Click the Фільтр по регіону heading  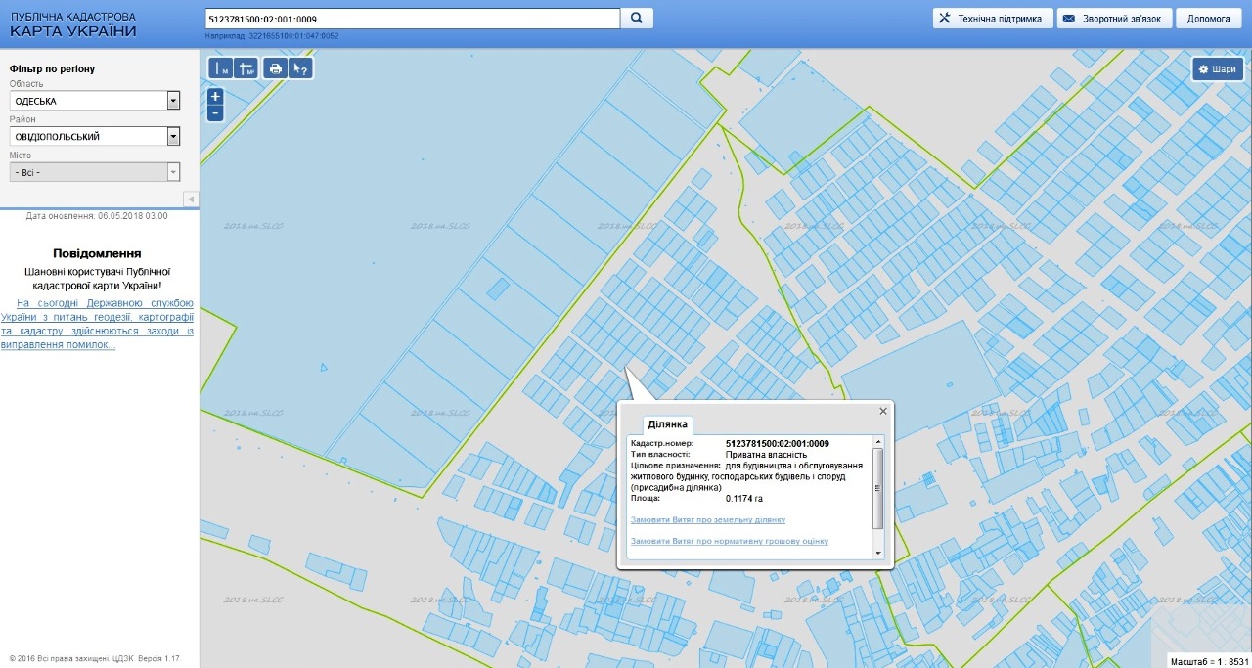[52, 69]
